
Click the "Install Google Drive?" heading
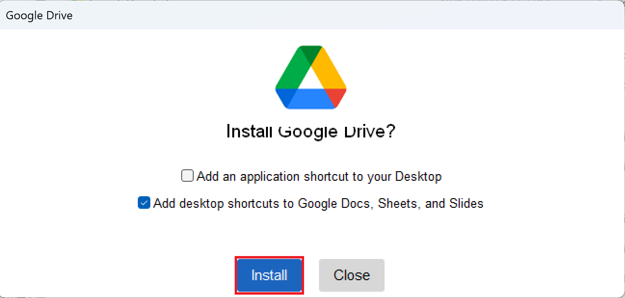[x=311, y=131]
